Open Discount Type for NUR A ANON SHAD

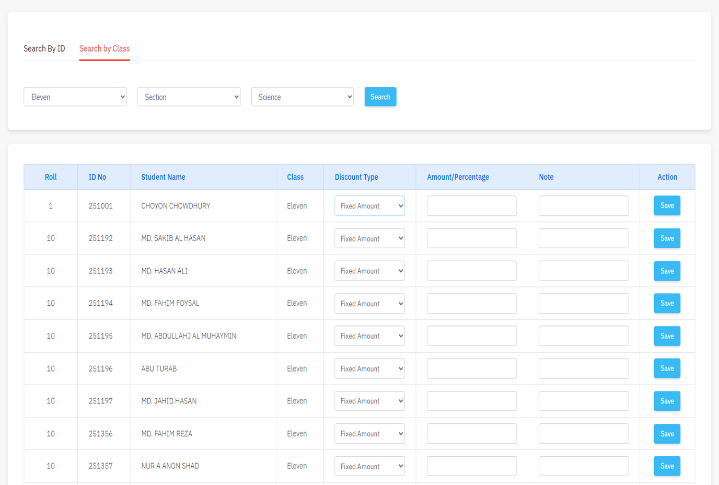point(369,466)
